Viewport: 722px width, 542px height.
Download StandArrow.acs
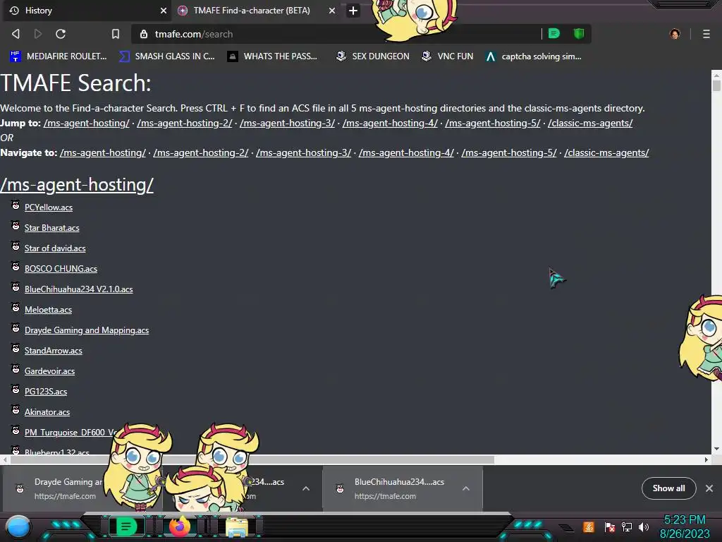click(54, 351)
